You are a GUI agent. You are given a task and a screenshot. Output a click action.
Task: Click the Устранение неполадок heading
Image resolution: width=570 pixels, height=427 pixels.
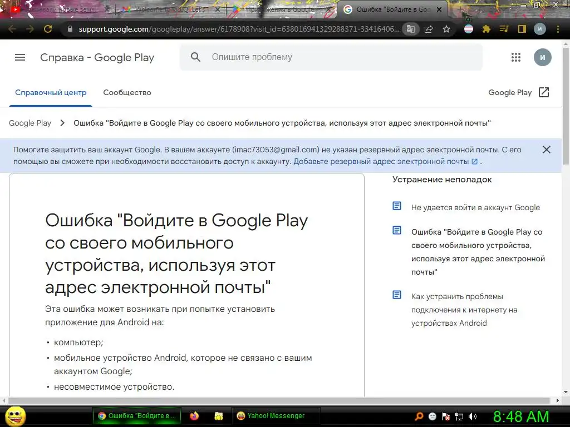(442, 180)
